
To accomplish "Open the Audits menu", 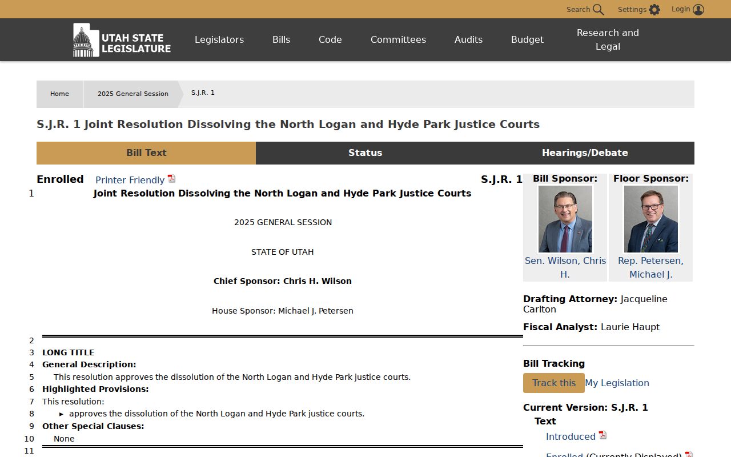I will coord(468,40).
